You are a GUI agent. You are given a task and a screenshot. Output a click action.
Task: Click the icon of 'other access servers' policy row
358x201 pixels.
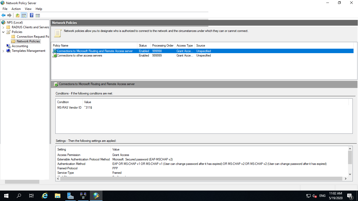[55, 55]
